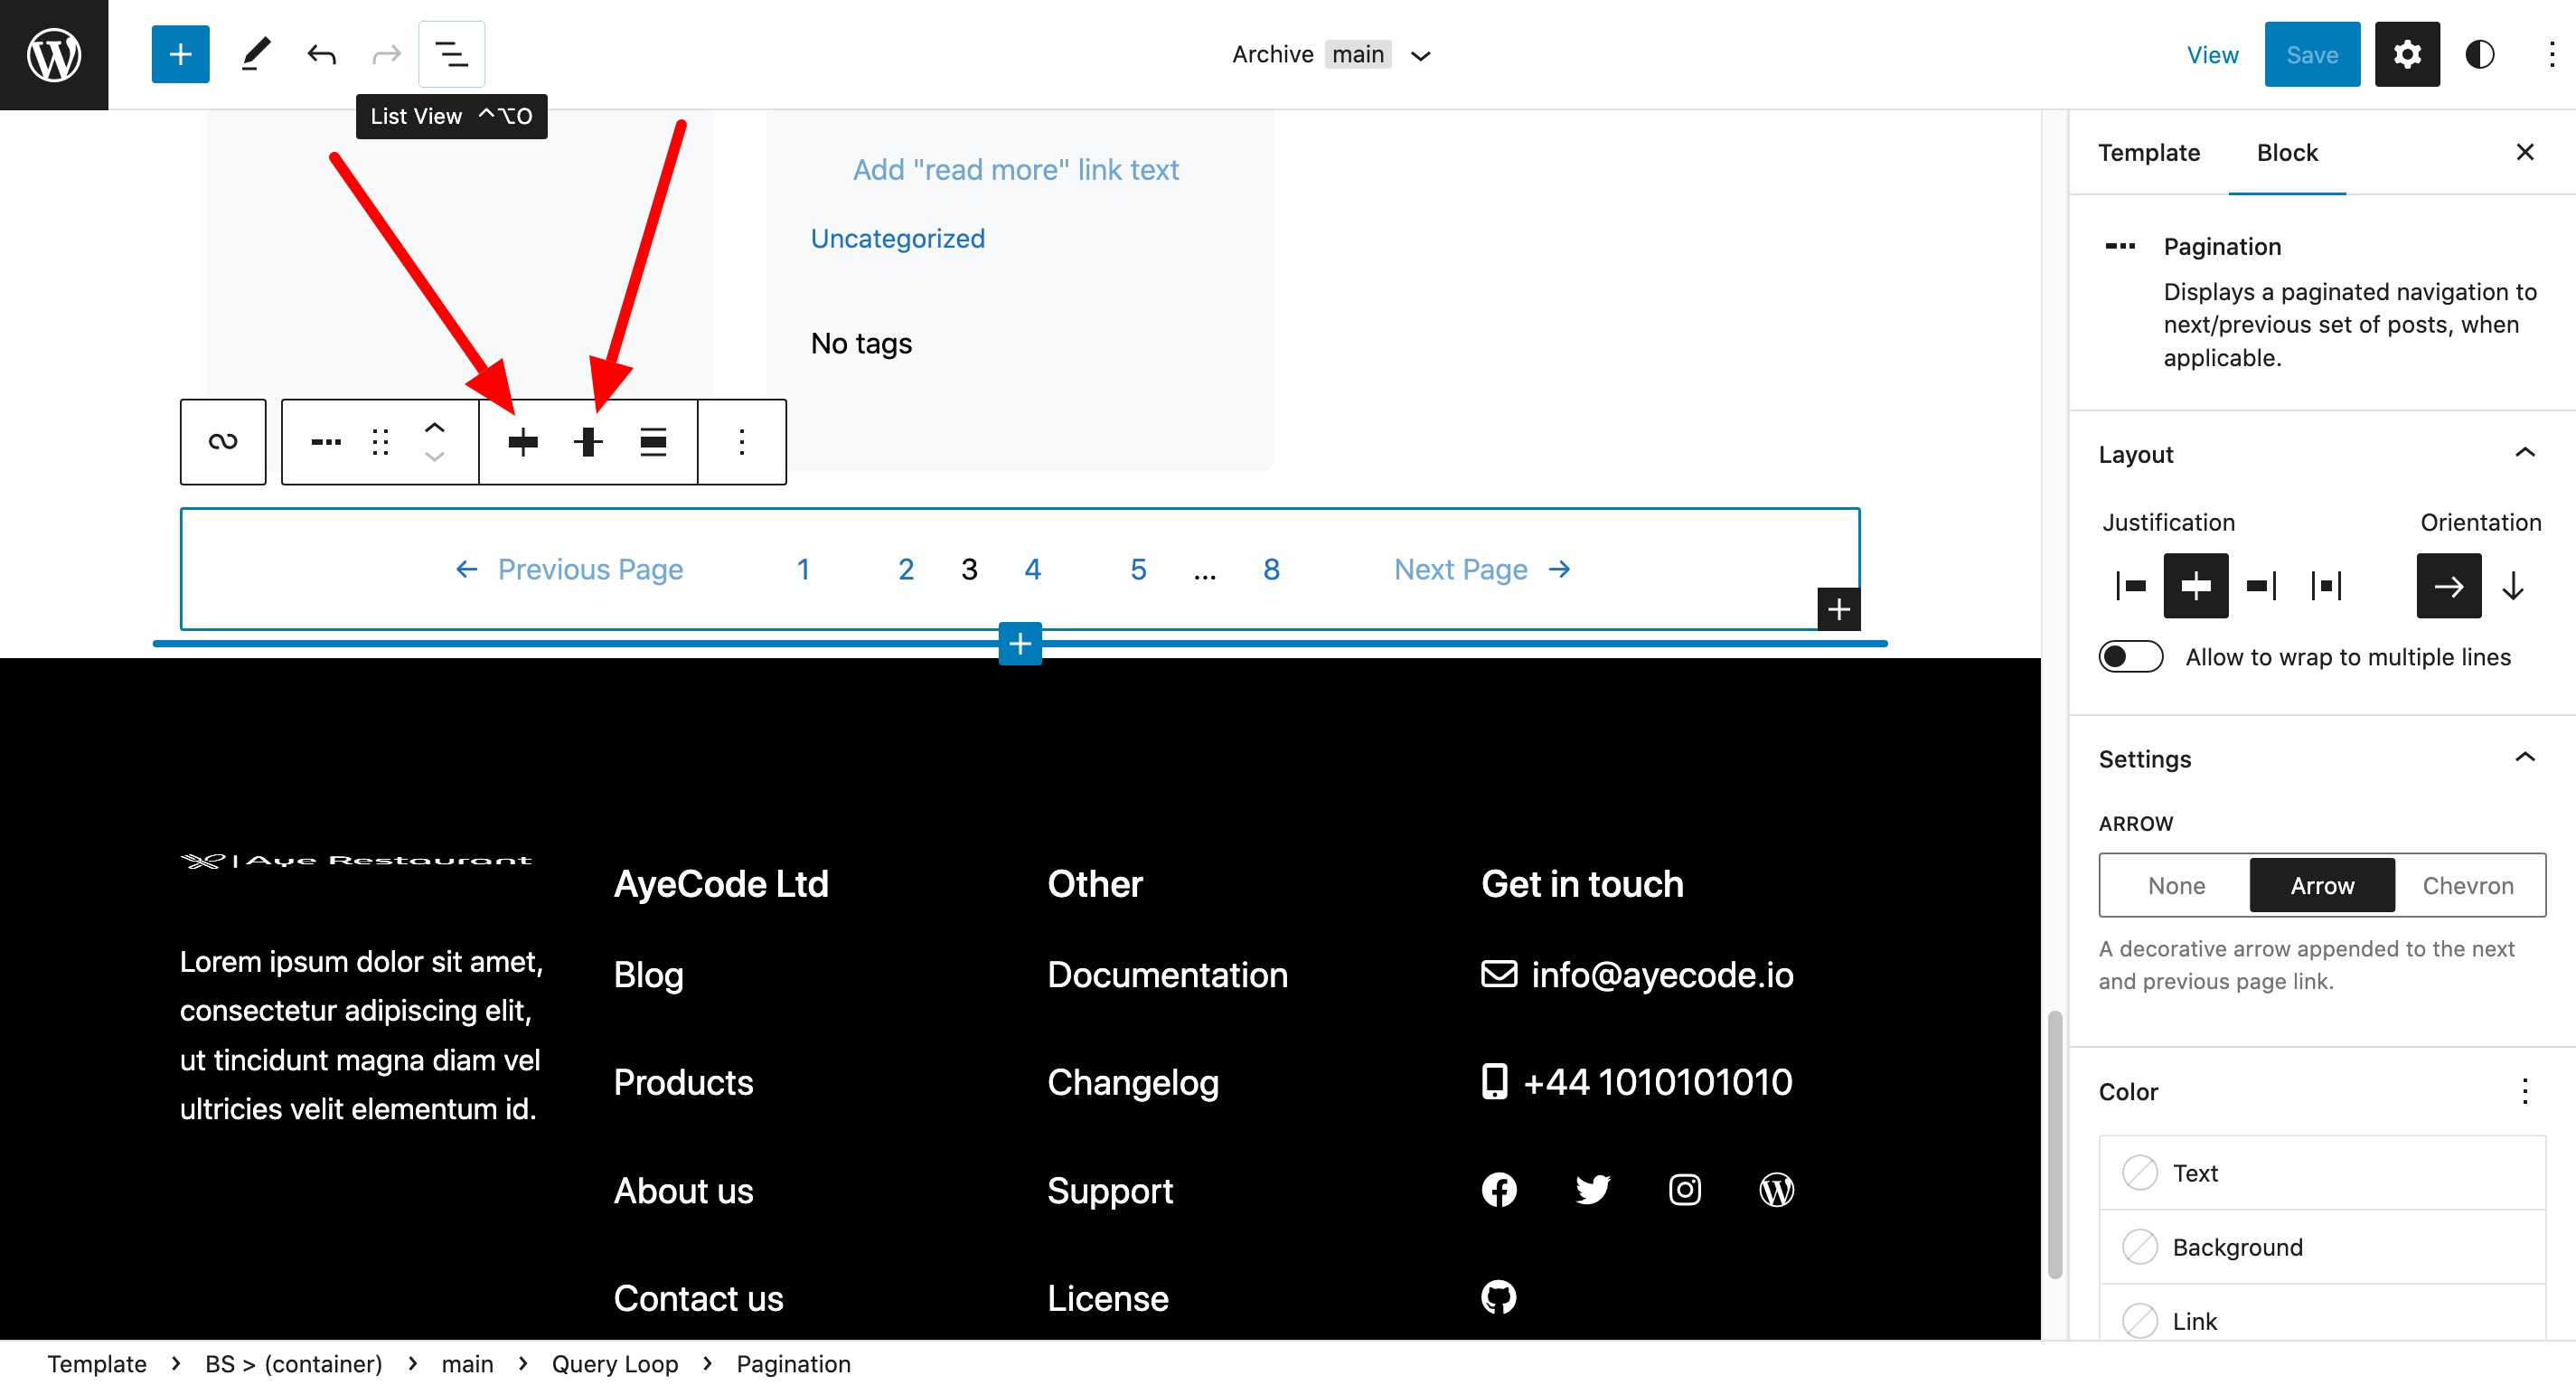Select the Chevron arrow style option

[x=2467, y=885]
